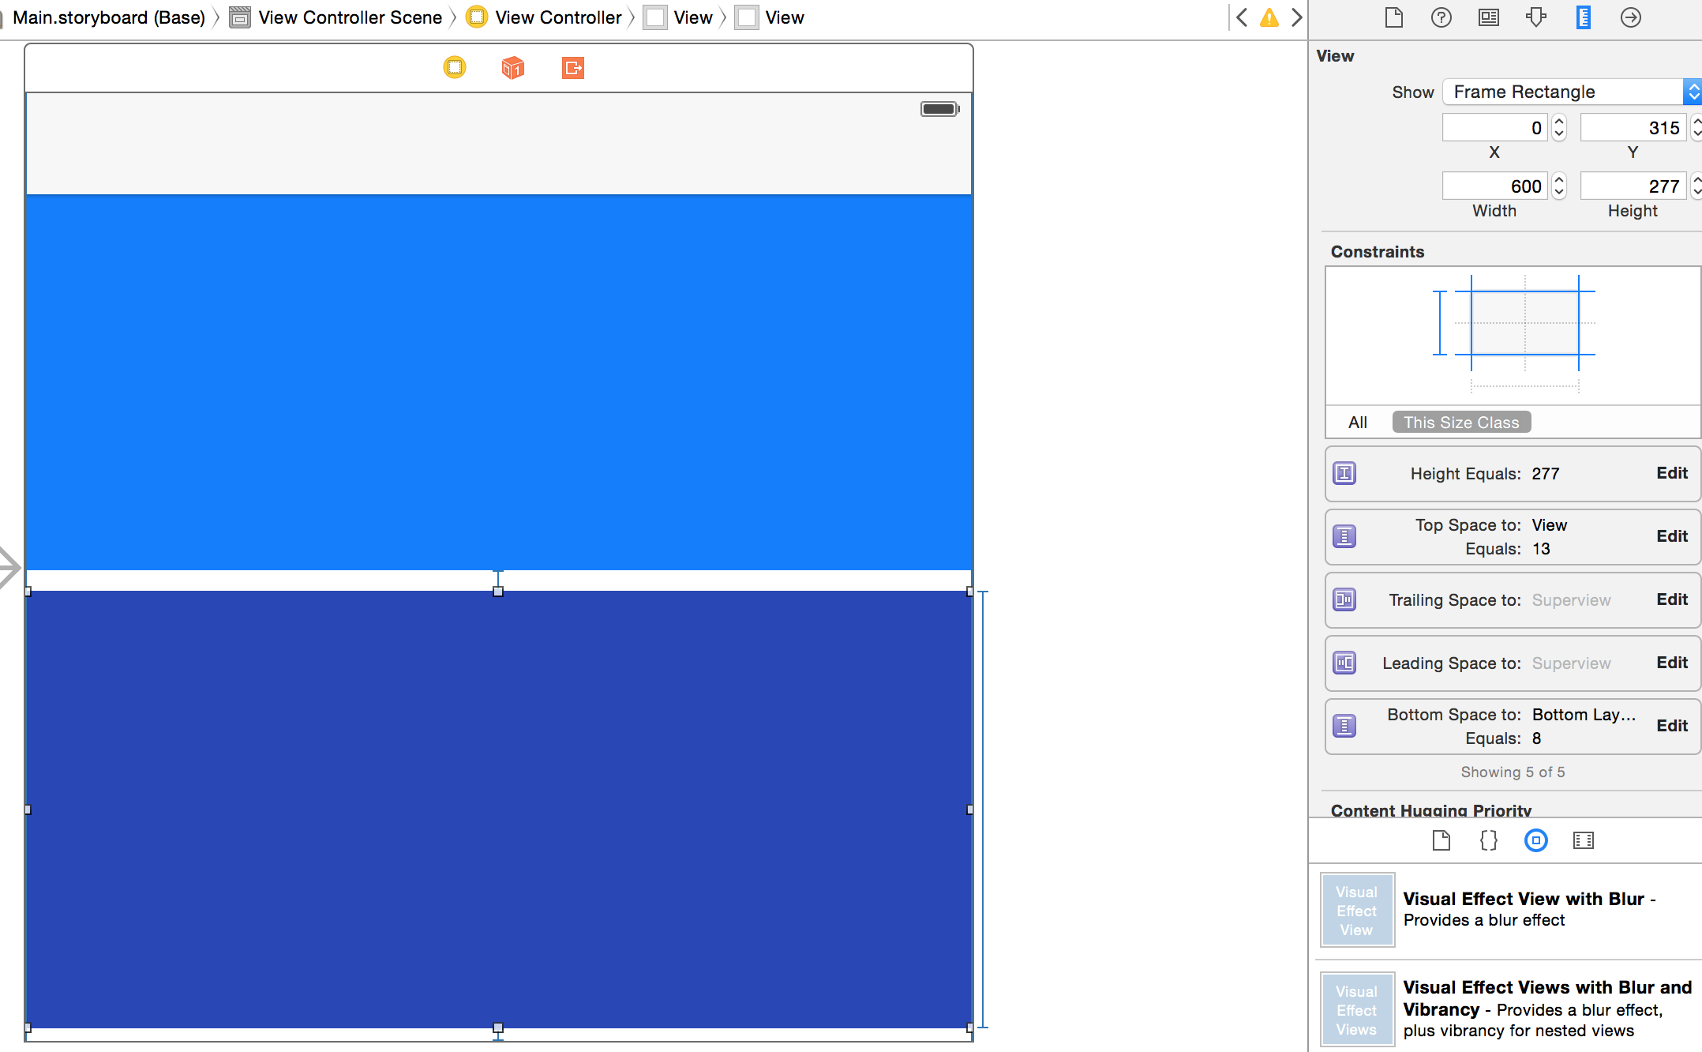Open the File inspector tab
This screenshot has height=1052, width=1702.
coord(1394,17)
